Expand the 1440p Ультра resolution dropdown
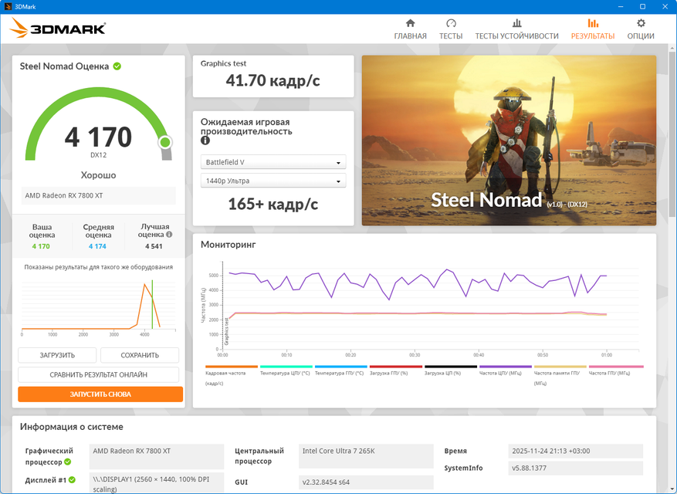This screenshot has height=494, width=677. [273, 181]
